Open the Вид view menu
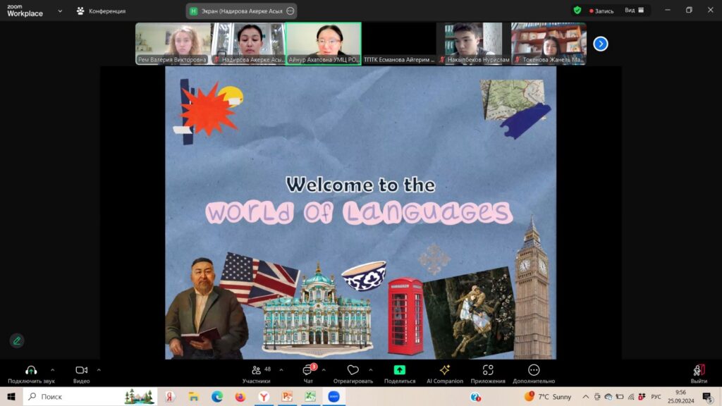Image resolution: width=722 pixels, height=406 pixels. pyautogui.click(x=635, y=10)
